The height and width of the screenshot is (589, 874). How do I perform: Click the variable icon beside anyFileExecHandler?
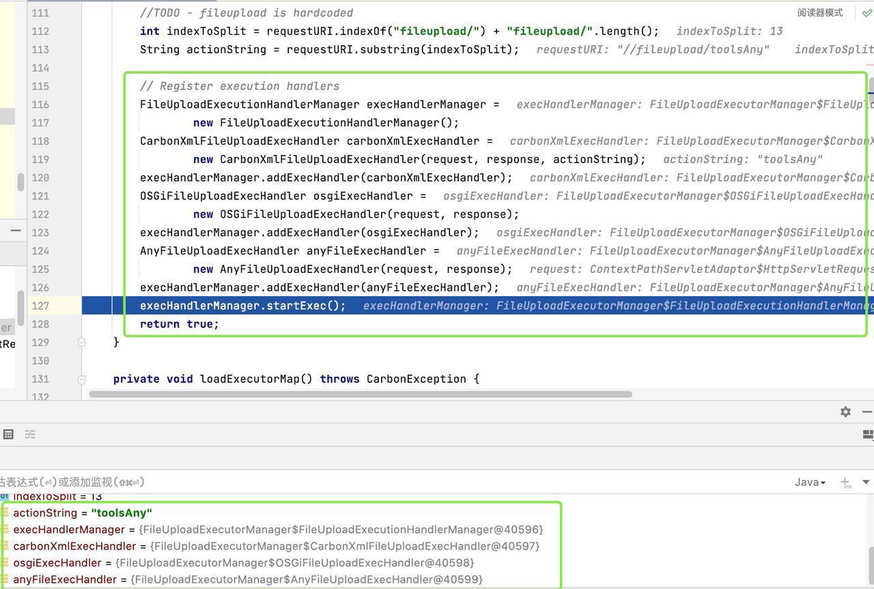pyautogui.click(x=5, y=579)
